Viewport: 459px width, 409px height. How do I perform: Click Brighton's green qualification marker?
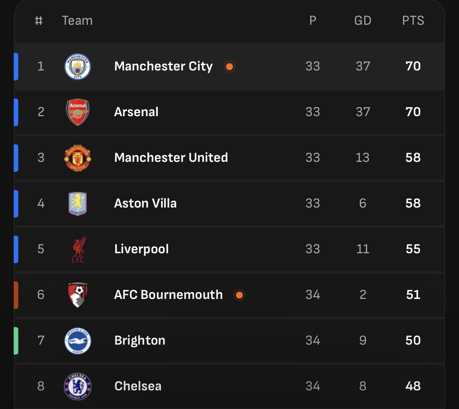[16, 340]
